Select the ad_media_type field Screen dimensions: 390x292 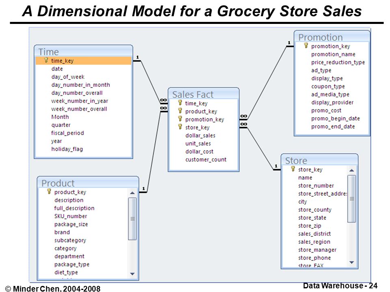[330, 94]
